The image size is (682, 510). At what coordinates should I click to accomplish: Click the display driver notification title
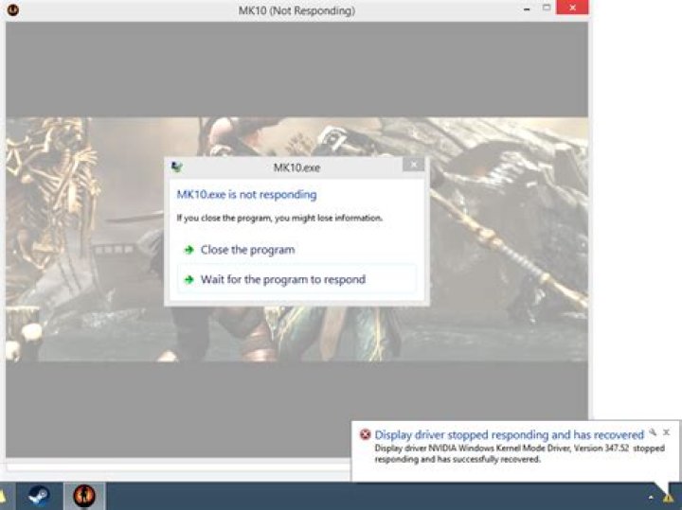pyautogui.click(x=510, y=435)
